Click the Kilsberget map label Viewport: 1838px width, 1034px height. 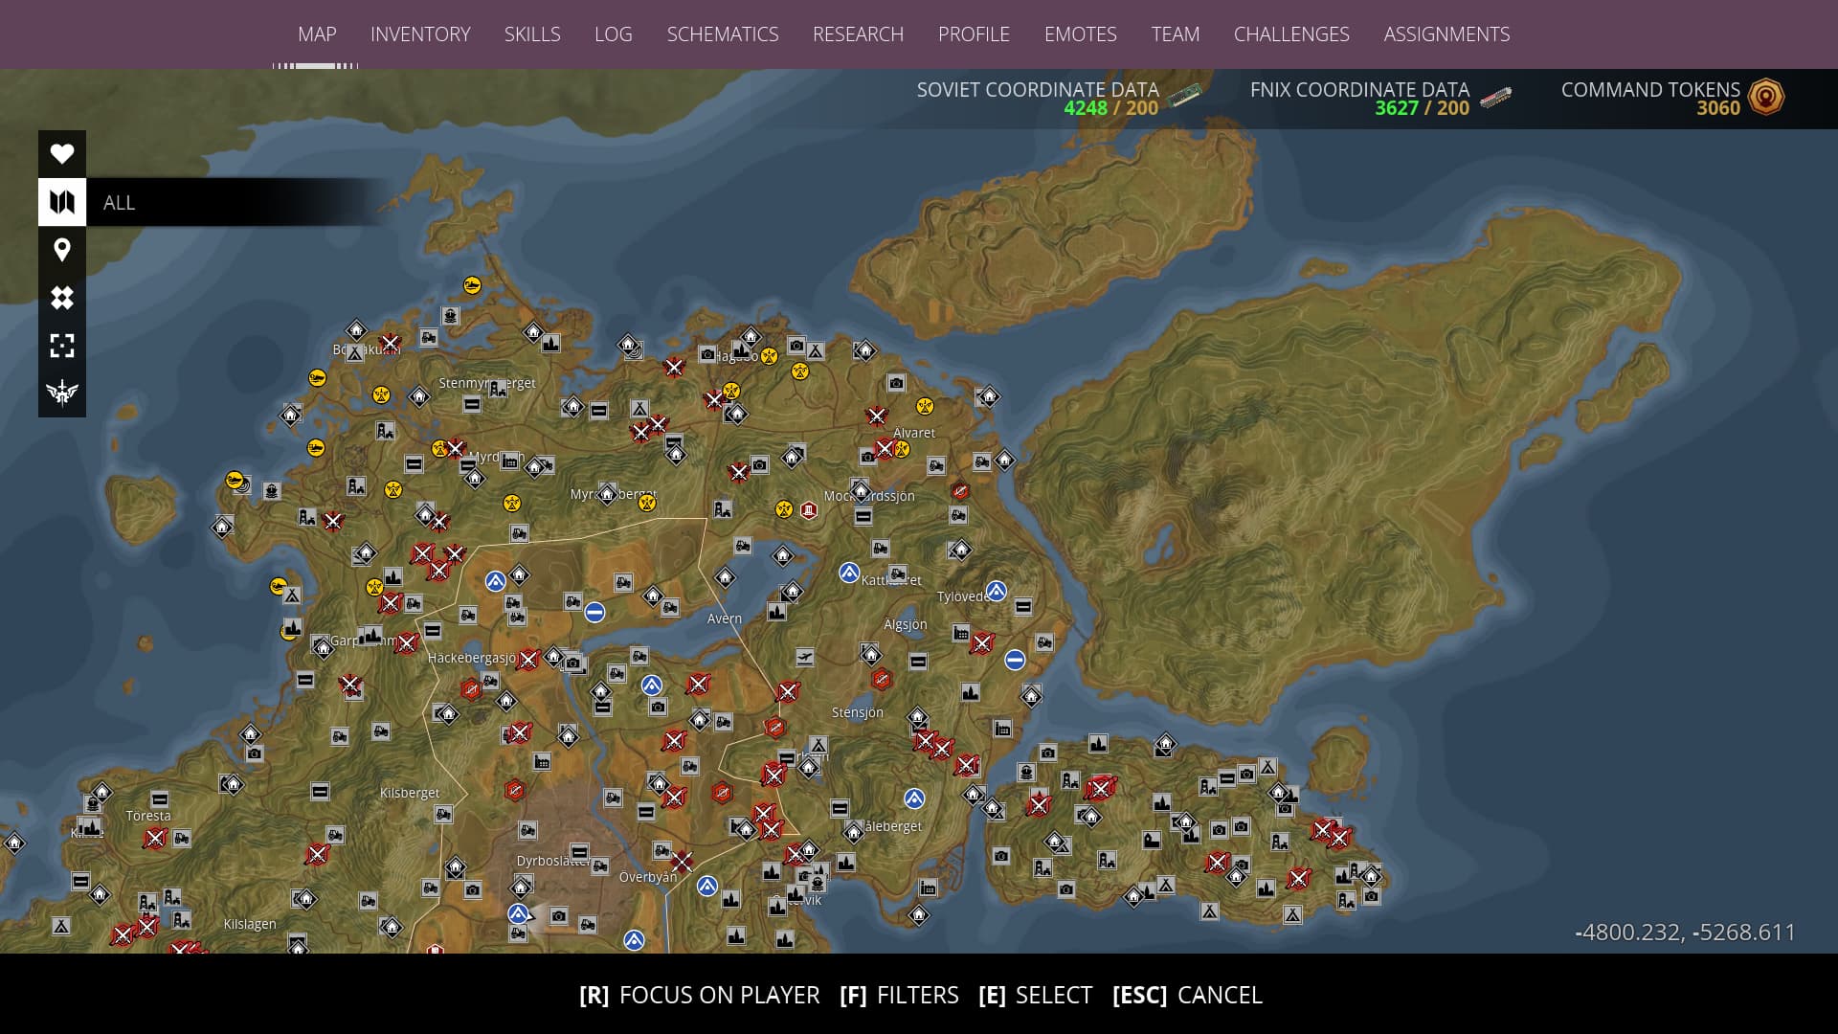(x=410, y=793)
